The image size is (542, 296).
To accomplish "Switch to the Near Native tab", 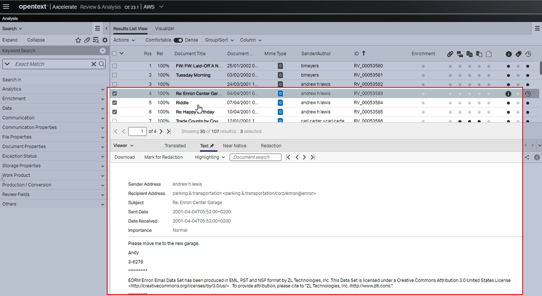I will point(234,146).
